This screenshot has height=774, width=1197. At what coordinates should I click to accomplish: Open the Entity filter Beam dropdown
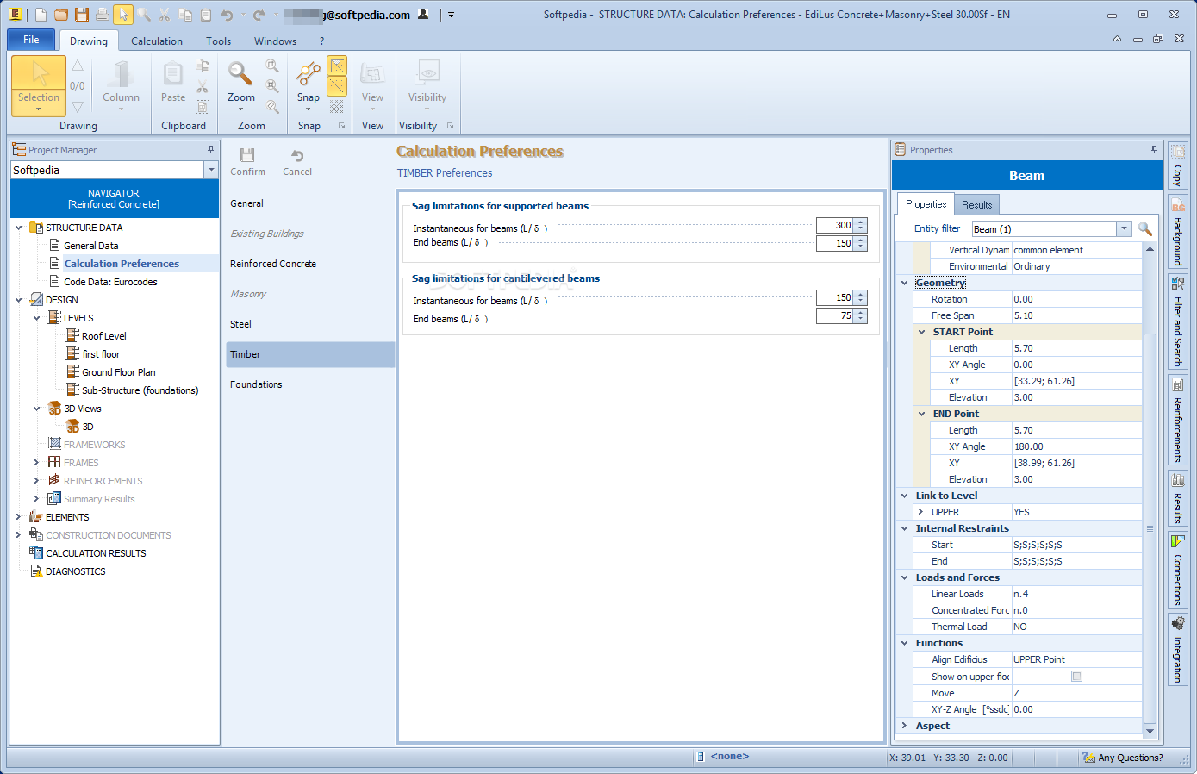tap(1123, 228)
